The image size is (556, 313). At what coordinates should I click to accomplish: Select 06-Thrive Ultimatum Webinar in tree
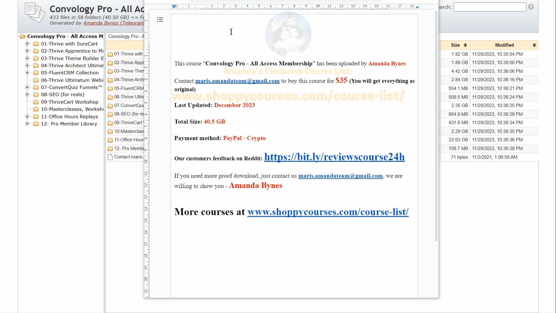(72, 80)
